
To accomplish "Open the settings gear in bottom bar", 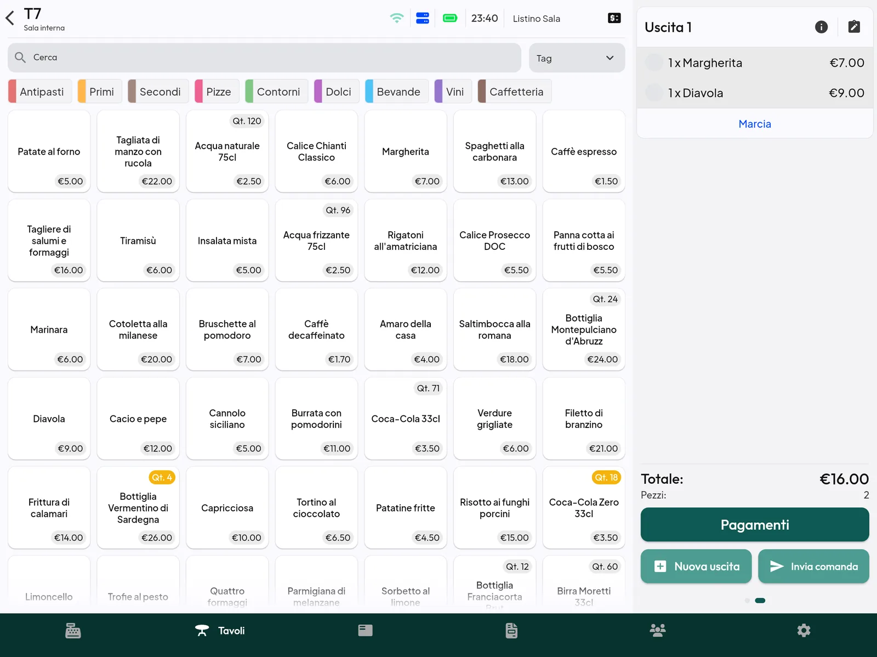I will click(x=804, y=631).
